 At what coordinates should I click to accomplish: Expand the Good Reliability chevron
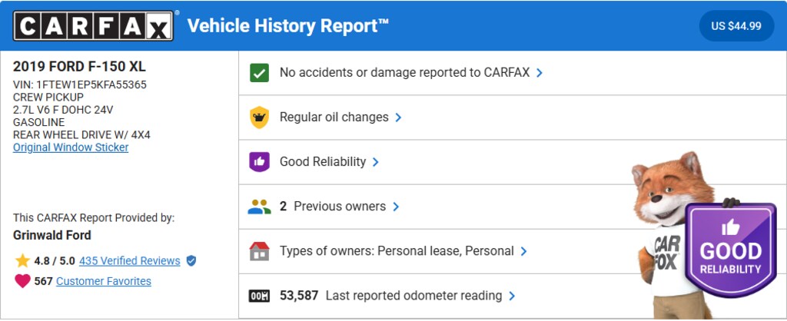click(x=376, y=162)
